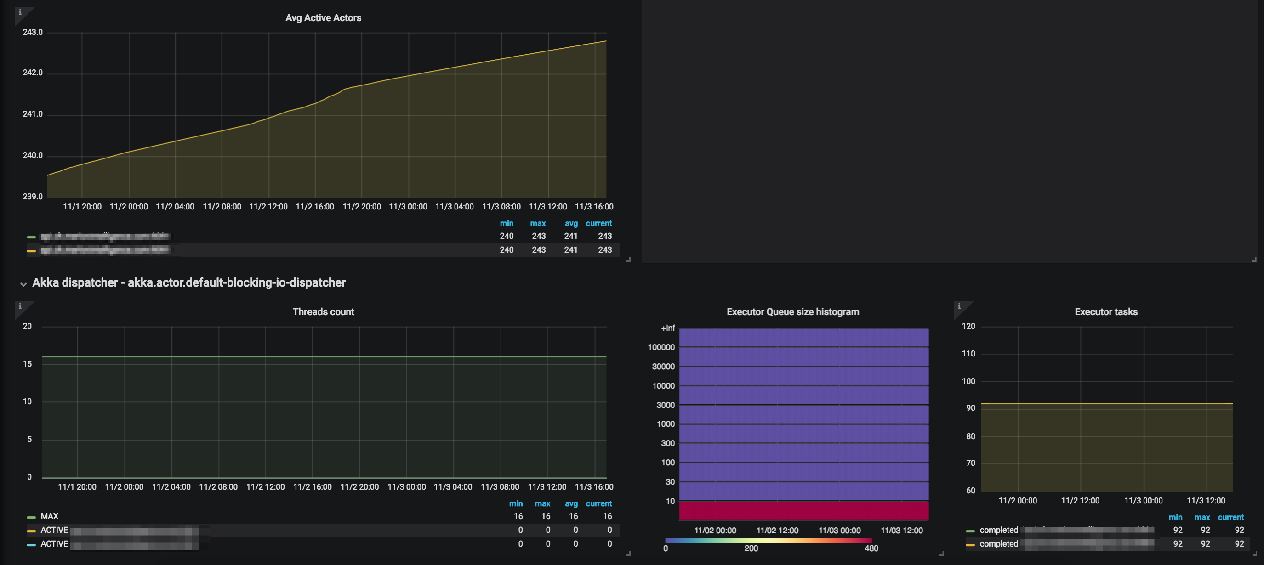Click the info icon on Avg Active Actors panel
Viewport: 1264px width, 565px height.
point(20,12)
